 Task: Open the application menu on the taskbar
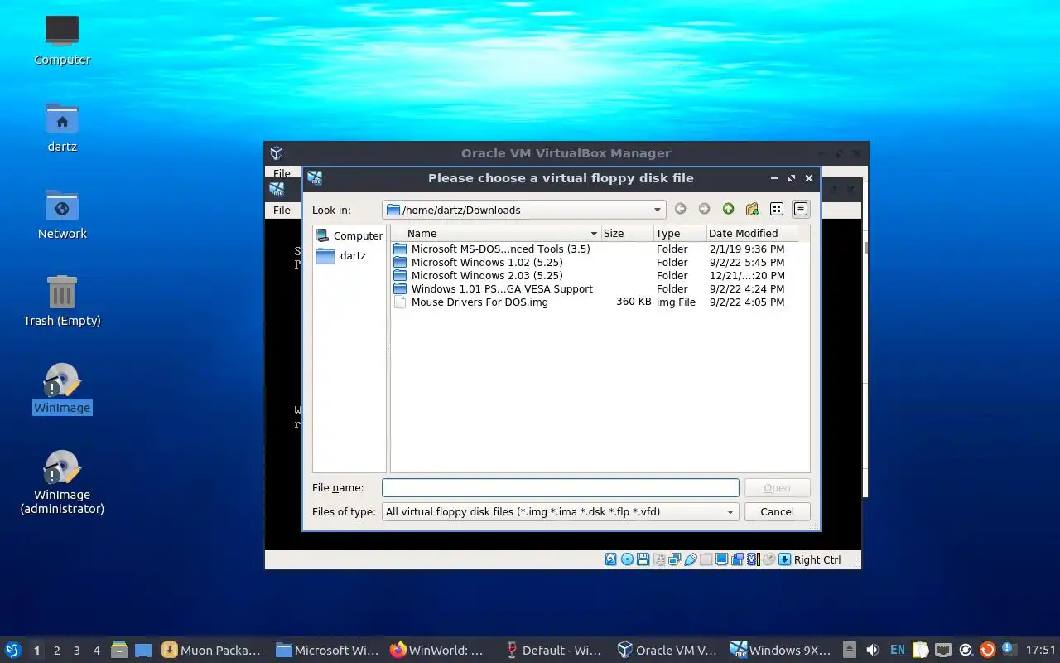tap(13, 651)
